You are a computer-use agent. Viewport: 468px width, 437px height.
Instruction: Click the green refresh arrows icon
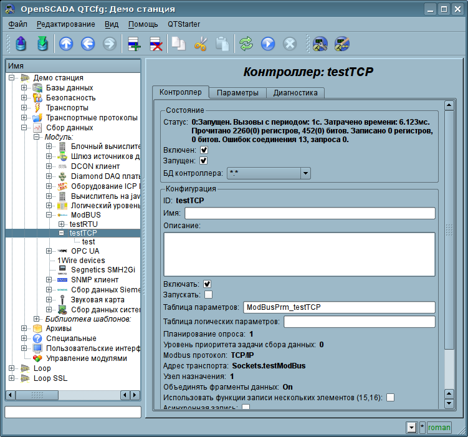(246, 44)
